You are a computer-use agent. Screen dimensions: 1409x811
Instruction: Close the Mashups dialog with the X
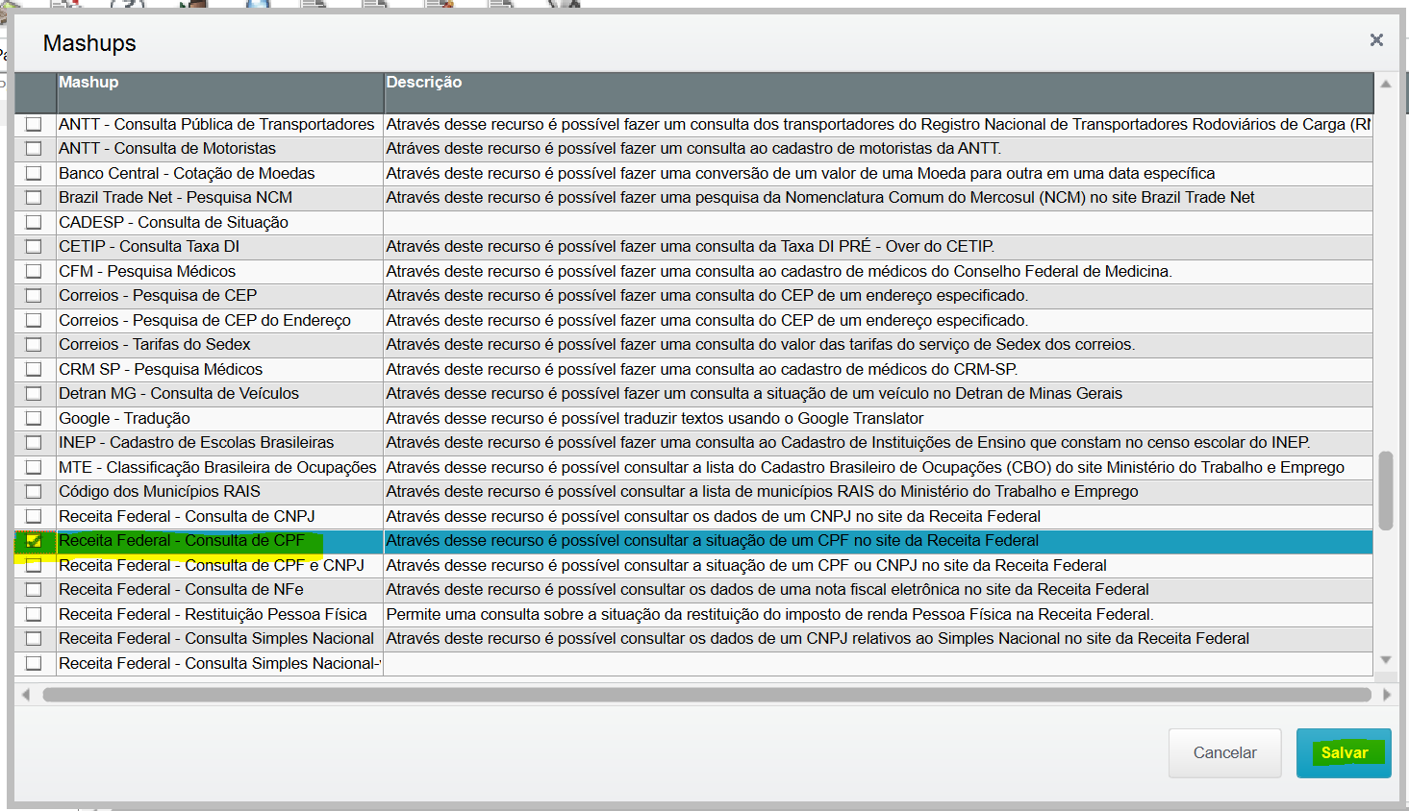[x=1376, y=40]
